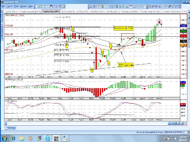Click the histogram bars drawing tool icon
This screenshot has height=142, width=190.
(x=160, y=7)
